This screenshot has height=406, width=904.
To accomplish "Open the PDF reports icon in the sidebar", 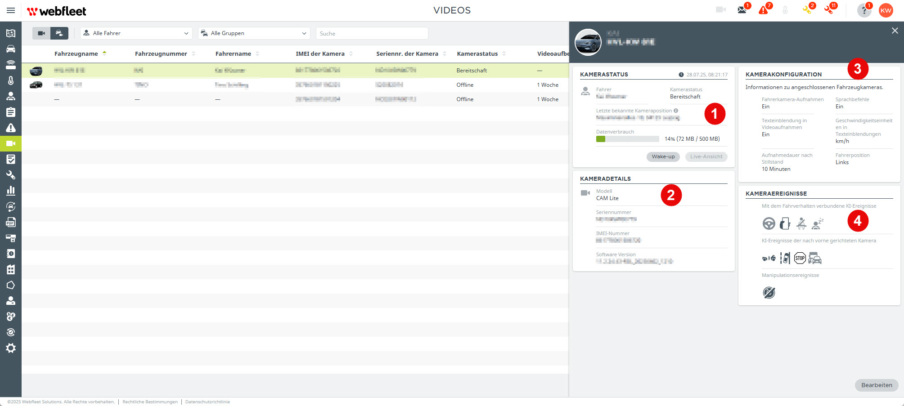I will (x=11, y=223).
